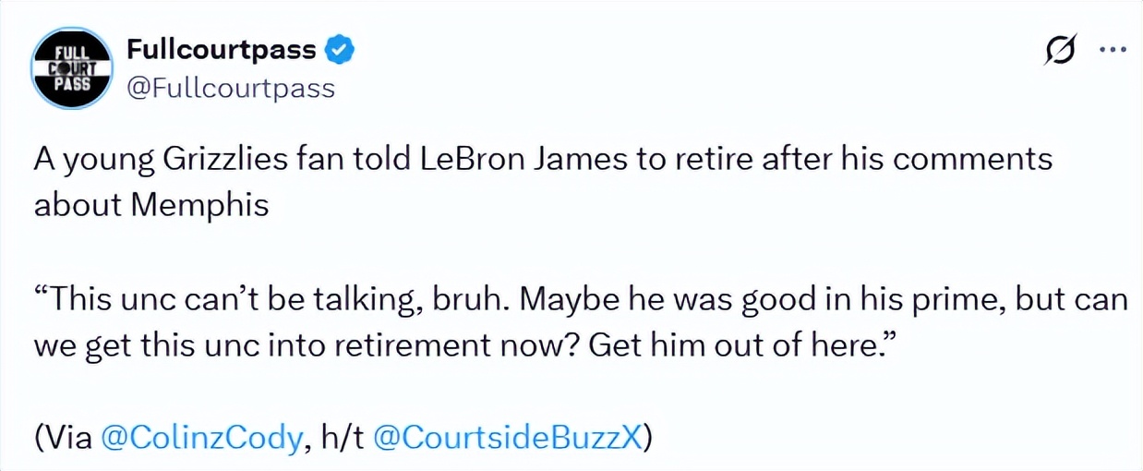The height and width of the screenshot is (471, 1143).
Task: Click the "(Via" text before the mentions
Action: point(63,438)
